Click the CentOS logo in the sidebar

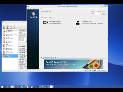pyautogui.click(x=33, y=15)
